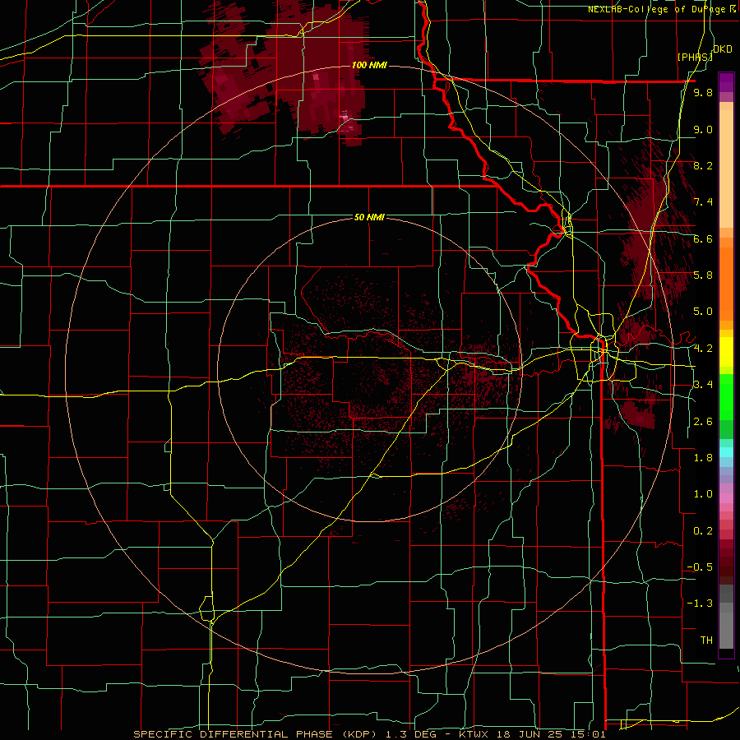740x740 pixels.
Task: Click the 6.6 scale value
Action: 703,238
